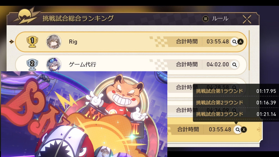The width and height of the screenshot is (279, 157).
Task: Select the ゲーム代行 ranking row
Action: [x=131, y=64]
